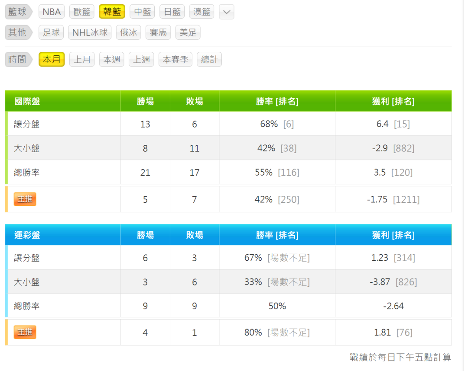
Task: Switch time range to 上週
Action: tap(141, 60)
